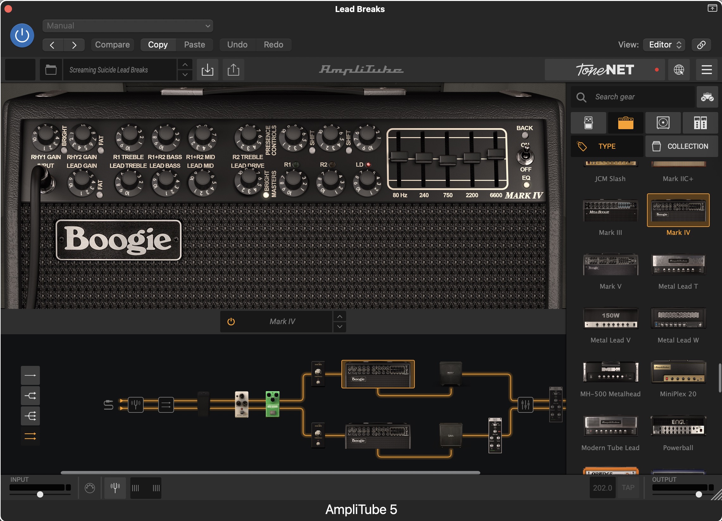
Task: Click the Search gear input field
Action: click(632, 97)
